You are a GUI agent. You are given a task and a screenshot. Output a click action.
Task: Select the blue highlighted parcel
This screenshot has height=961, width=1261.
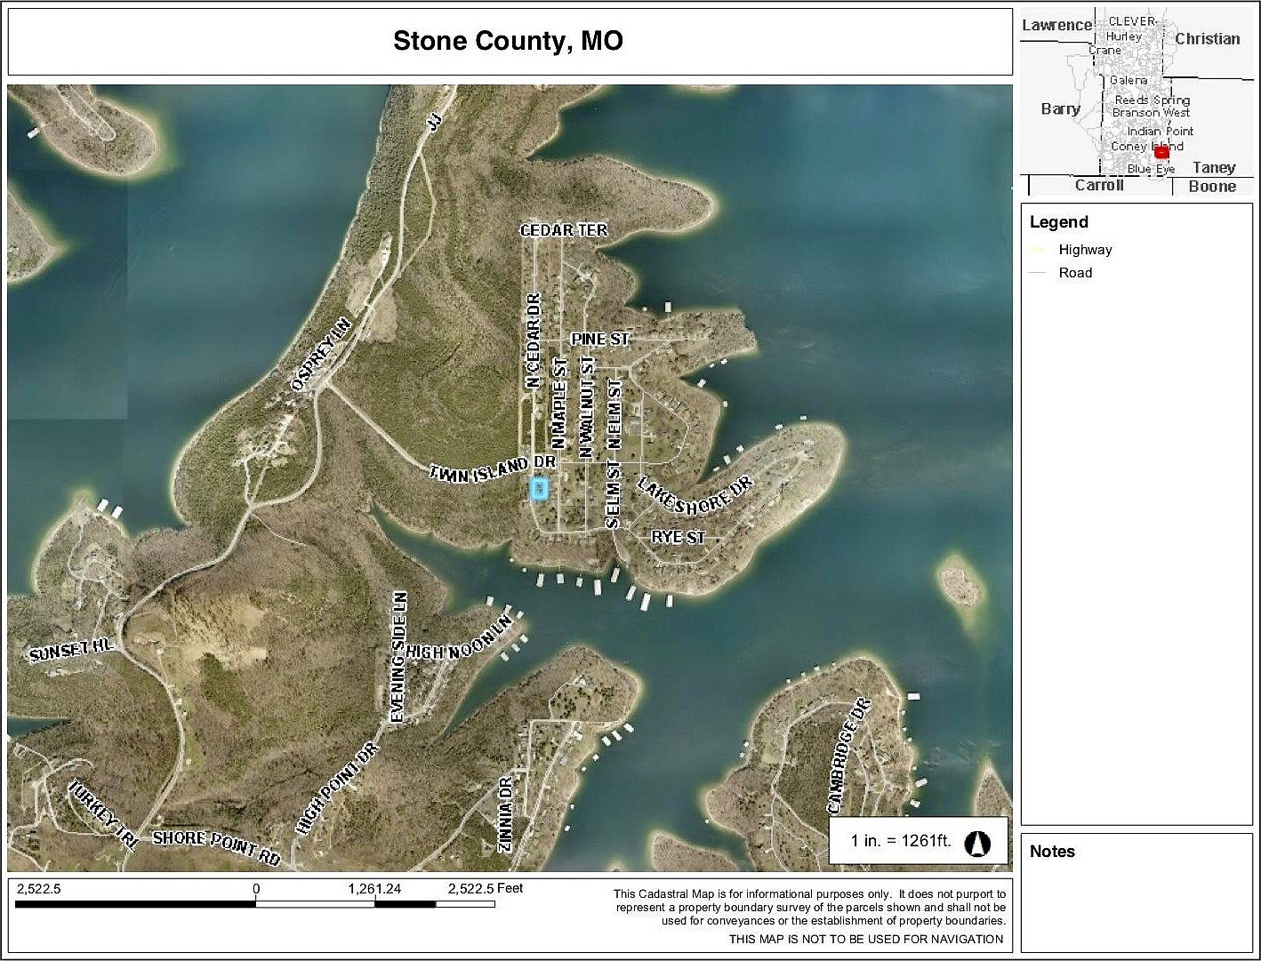click(539, 488)
